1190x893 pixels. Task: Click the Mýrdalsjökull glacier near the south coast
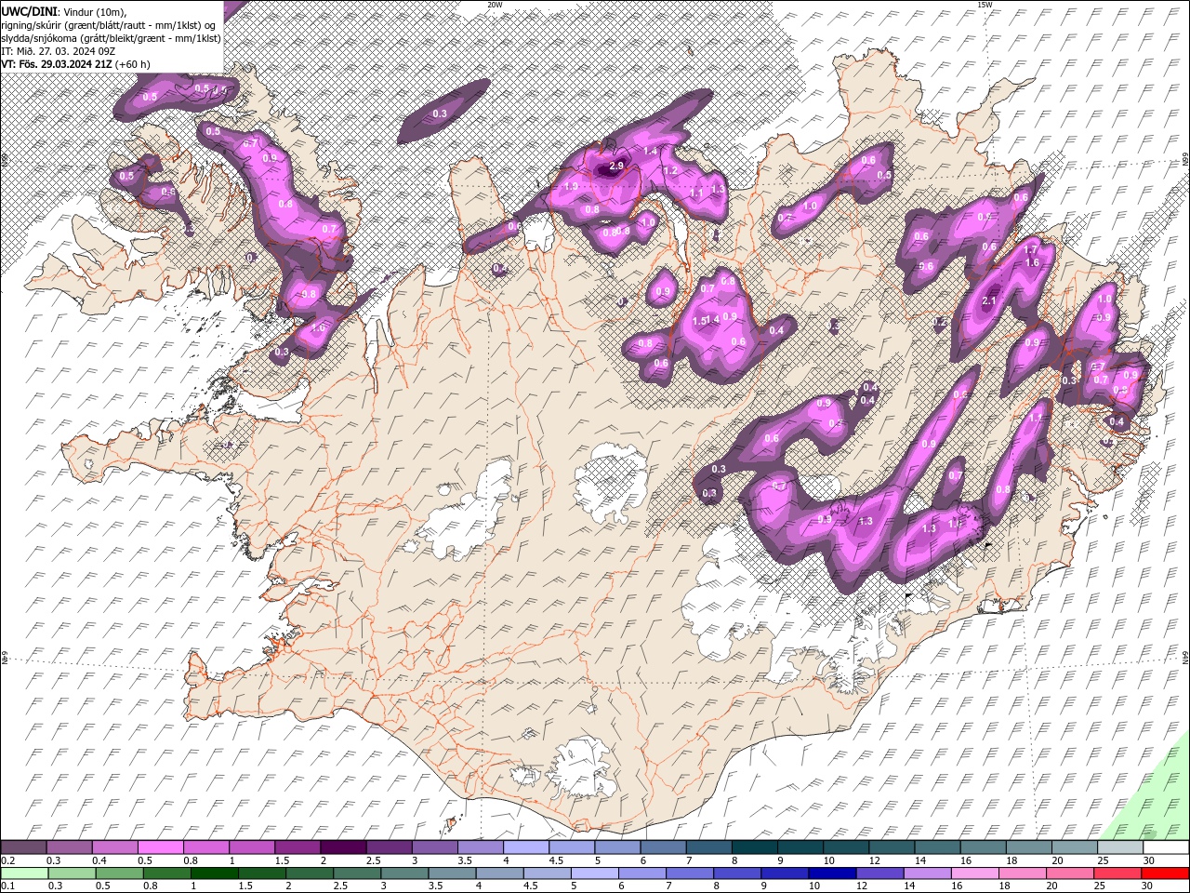[583, 769]
